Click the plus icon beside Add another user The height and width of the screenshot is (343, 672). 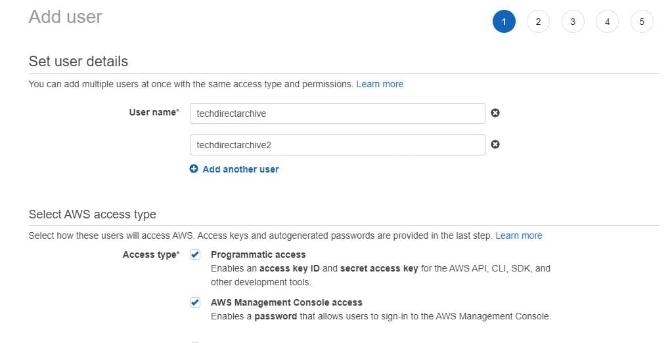pos(194,169)
